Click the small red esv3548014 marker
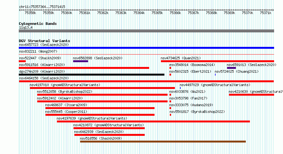 (170, 68)
